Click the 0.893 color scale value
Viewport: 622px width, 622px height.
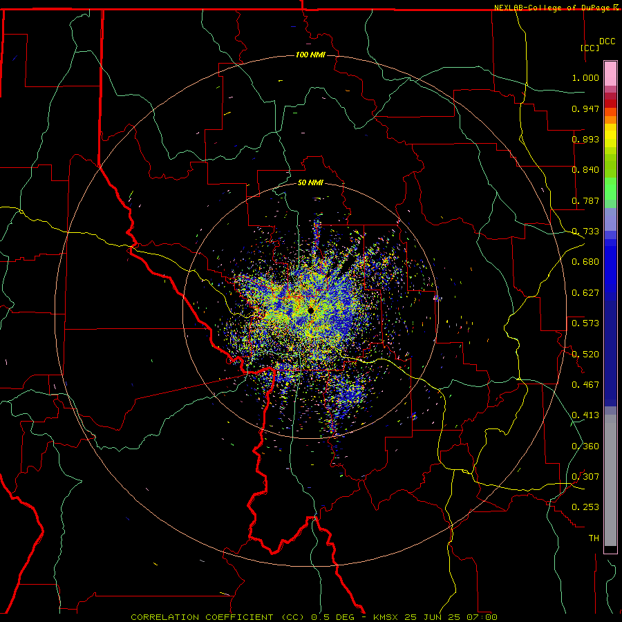click(x=585, y=139)
